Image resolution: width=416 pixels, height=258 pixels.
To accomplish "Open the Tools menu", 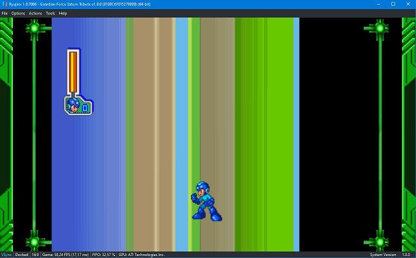I will point(50,13).
